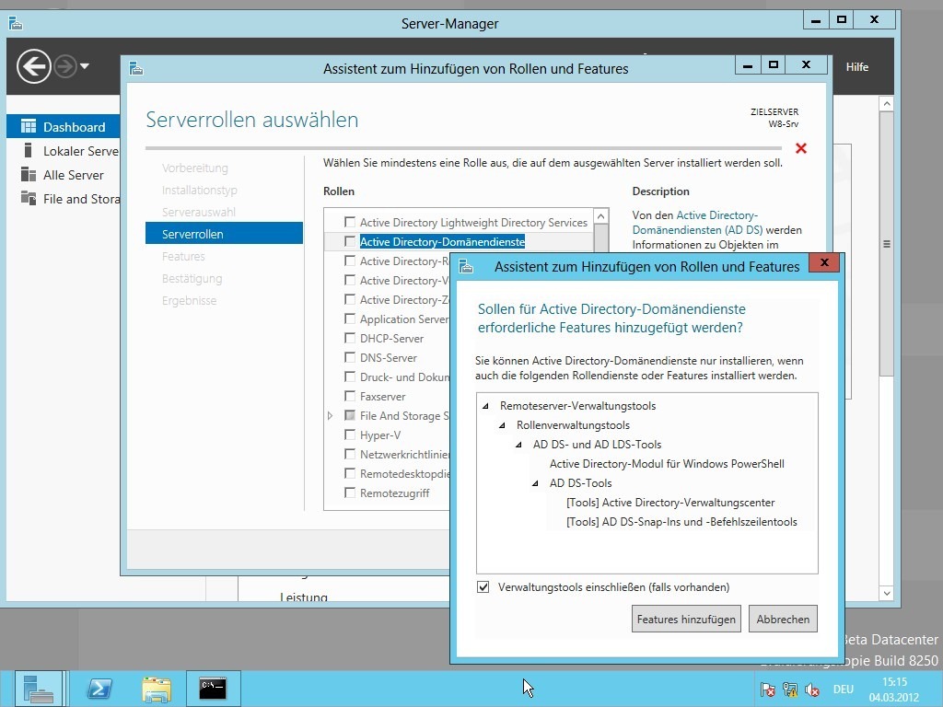Viewport: 943px width, 707px height.
Task: Select [Tools] Active Directory-Verwaltungscenter item
Action: pyautogui.click(x=670, y=503)
